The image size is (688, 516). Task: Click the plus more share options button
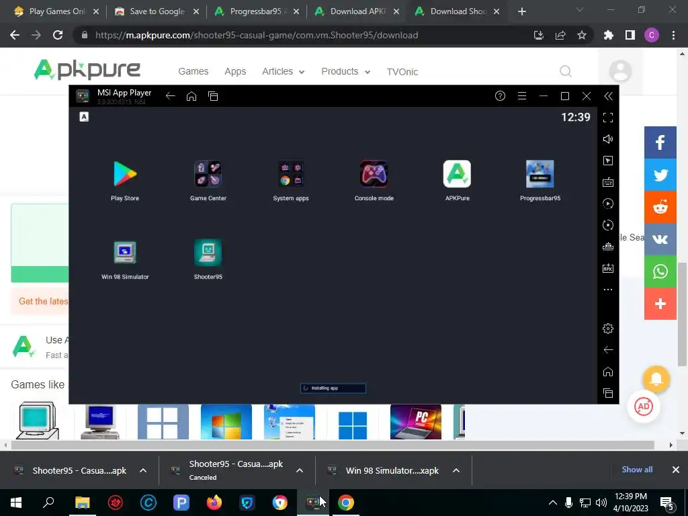click(660, 304)
